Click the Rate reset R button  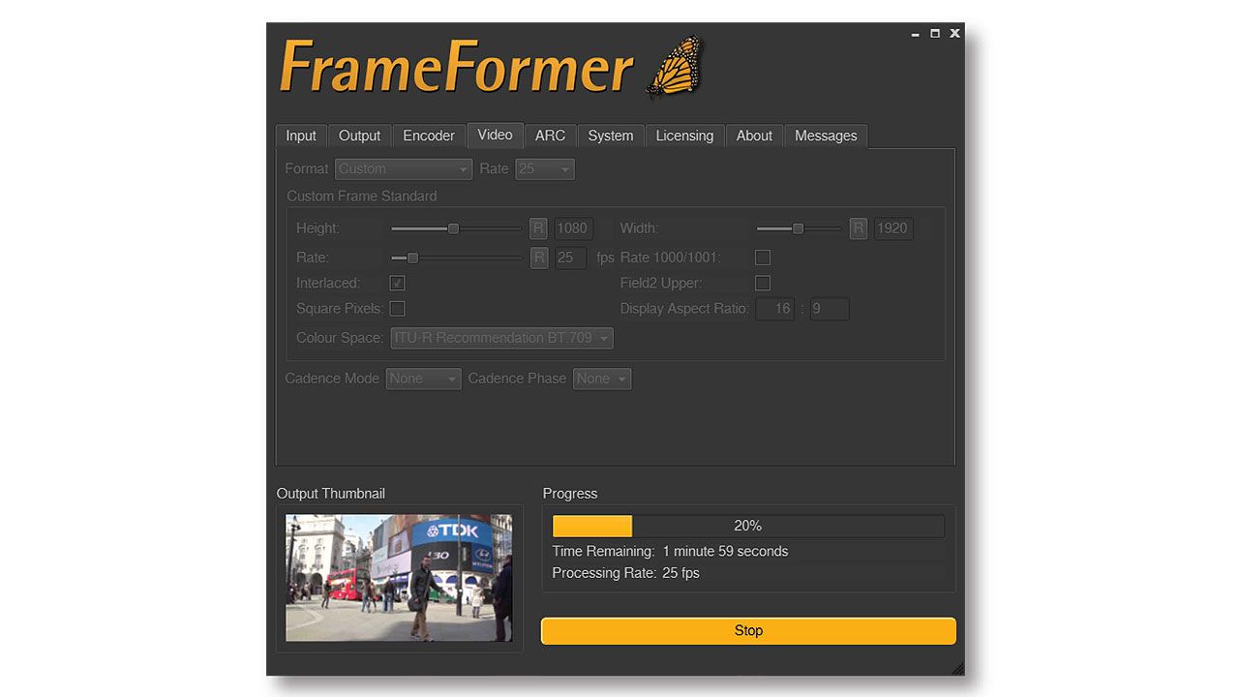point(538,258)
